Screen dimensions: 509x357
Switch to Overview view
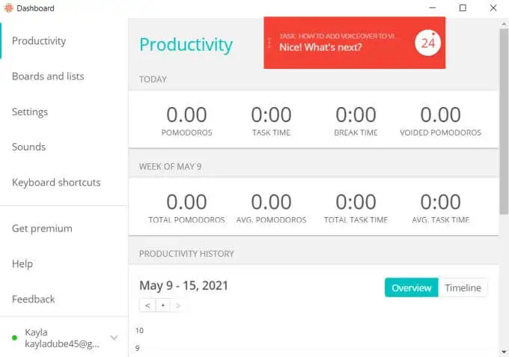tap(411, 287)
